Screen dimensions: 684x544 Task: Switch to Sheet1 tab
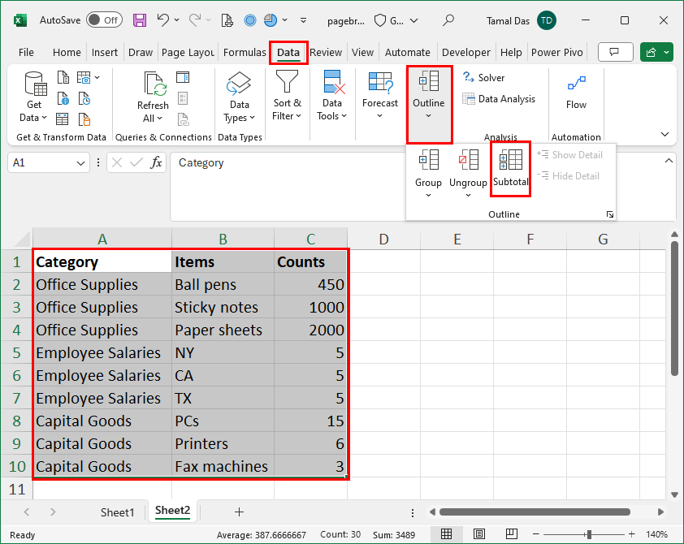[x=117, y=512]
